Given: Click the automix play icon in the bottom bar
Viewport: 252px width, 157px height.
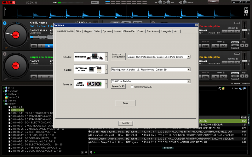Looking at the screenshot, I should [x=94, y=152].
